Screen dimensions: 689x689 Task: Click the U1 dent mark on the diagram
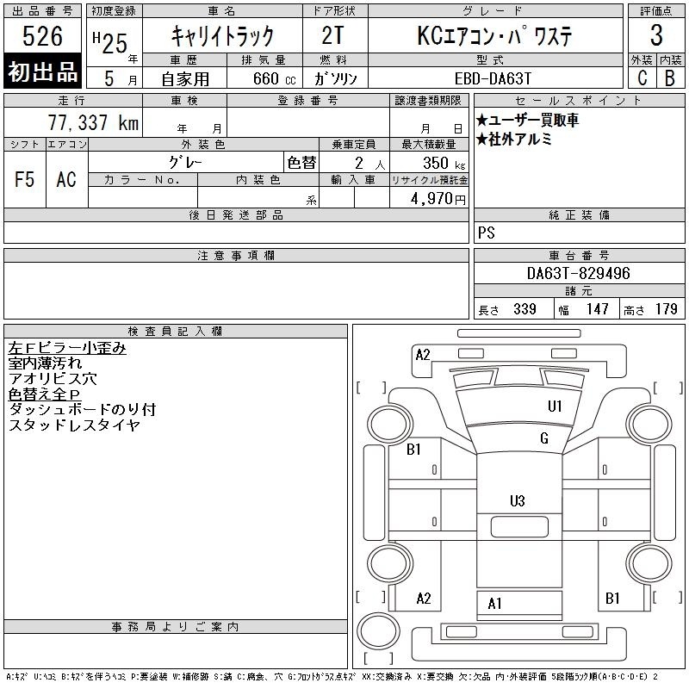tap(555, 406)
